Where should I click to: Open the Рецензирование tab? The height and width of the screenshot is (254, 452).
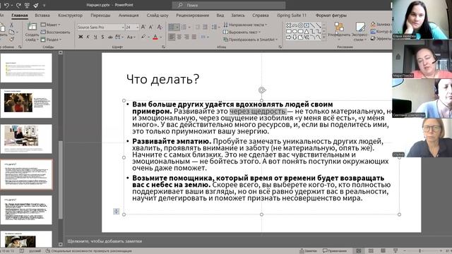(193, 16)
